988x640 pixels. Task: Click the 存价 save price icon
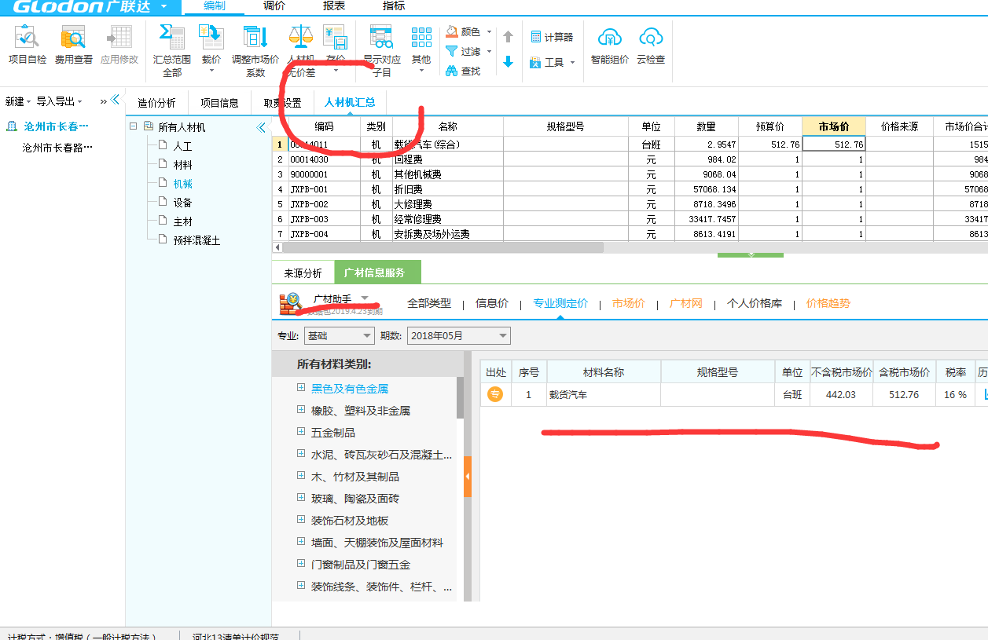click(336, 38)
